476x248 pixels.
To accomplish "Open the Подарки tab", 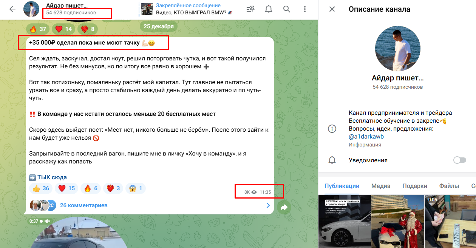I will pos(416,186).
